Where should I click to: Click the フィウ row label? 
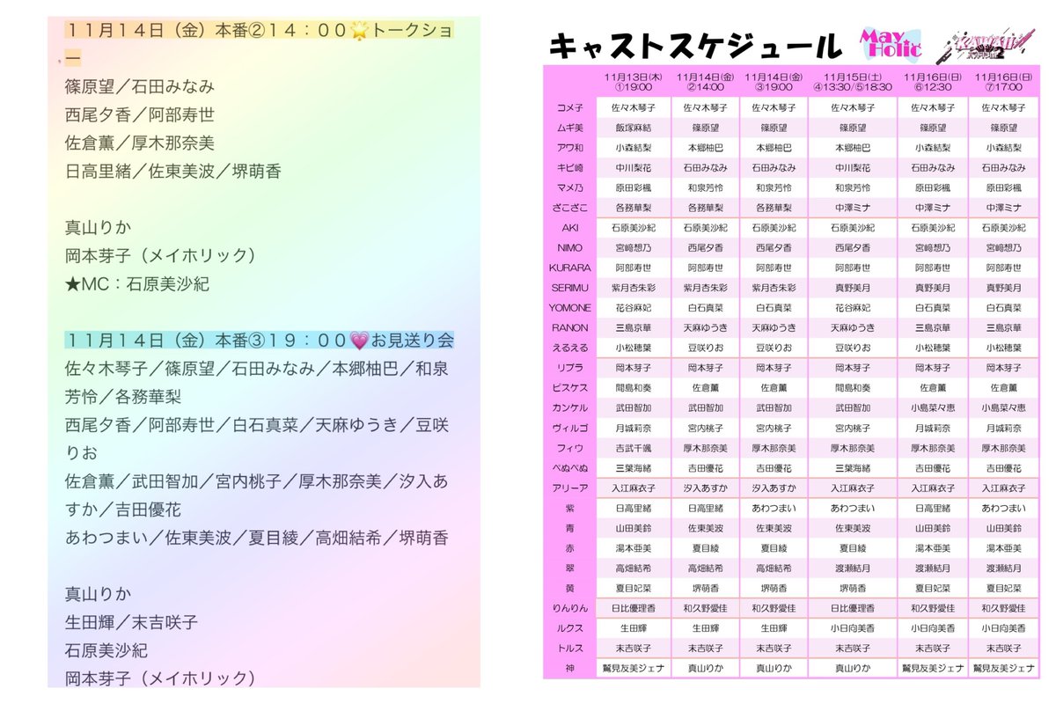coord(570,448)
